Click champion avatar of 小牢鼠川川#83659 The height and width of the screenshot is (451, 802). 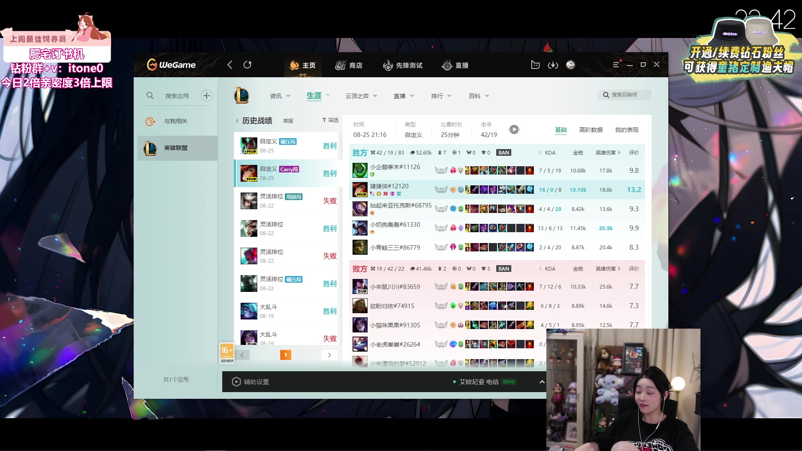click(360, 286)
